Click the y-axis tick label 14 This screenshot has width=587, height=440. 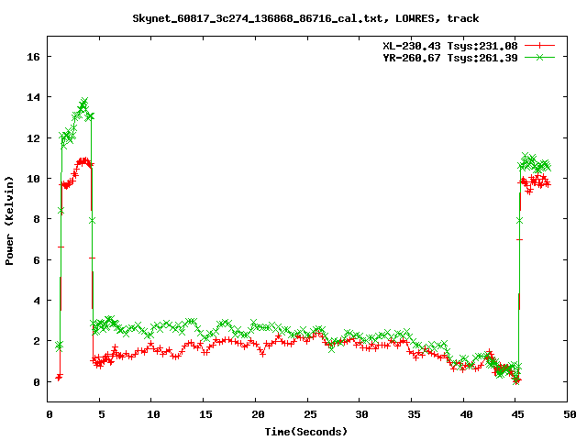pyautogui.click(x=33, y=97)
